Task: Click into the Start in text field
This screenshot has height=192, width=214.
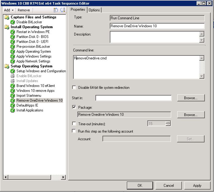Action: [133, 98]
